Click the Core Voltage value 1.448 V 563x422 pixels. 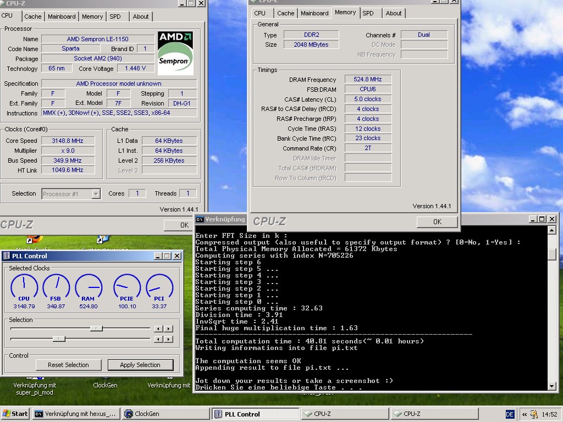pos(135,68)
